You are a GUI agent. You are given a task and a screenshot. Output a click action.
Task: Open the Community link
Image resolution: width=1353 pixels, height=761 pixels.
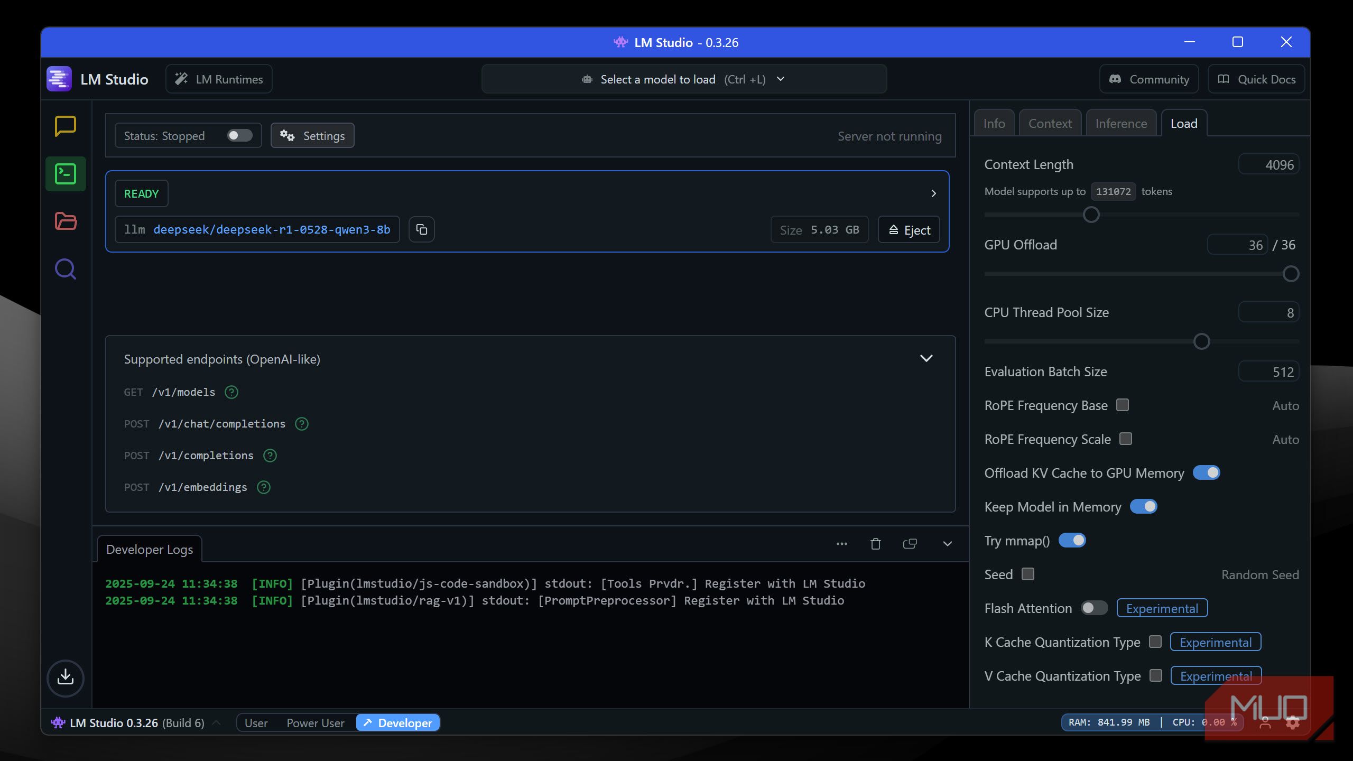(1149, 79)
